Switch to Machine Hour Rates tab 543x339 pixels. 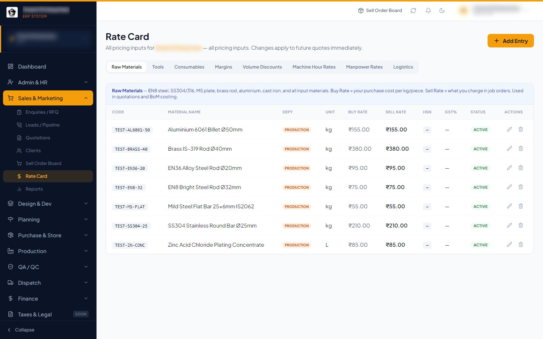pos(314,67)
